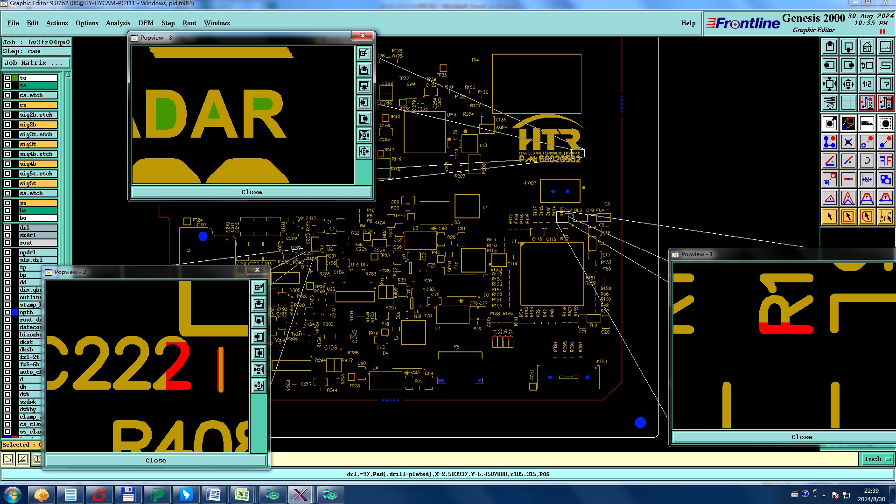The height and width of the screenshot is (504, 896).
Task: Select the ruler measurement tool
Action: 867,123
